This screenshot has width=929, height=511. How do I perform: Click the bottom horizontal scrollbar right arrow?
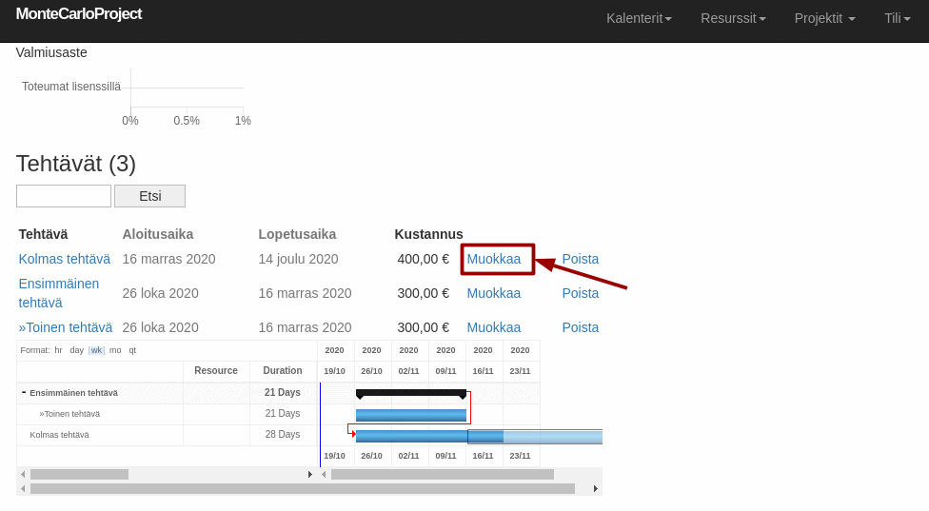pos(596,488)
